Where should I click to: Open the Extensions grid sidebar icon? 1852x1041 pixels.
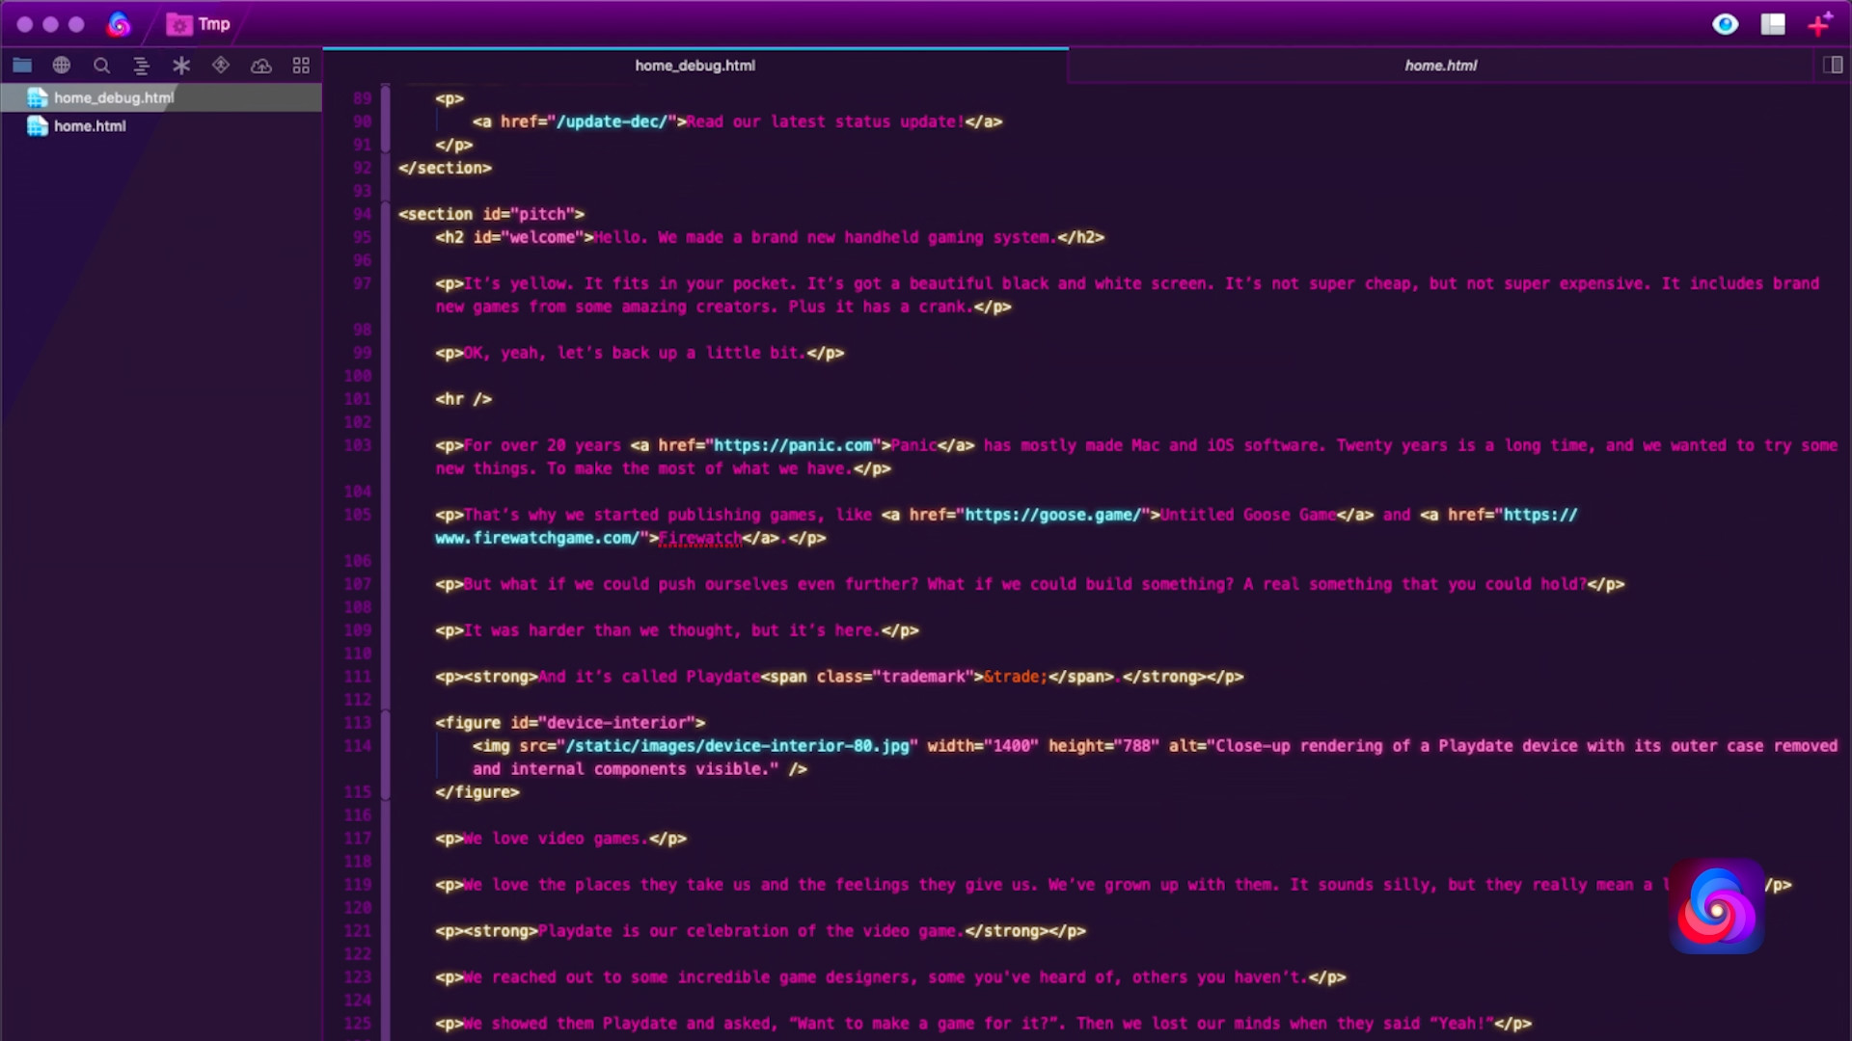pos(301,65)
